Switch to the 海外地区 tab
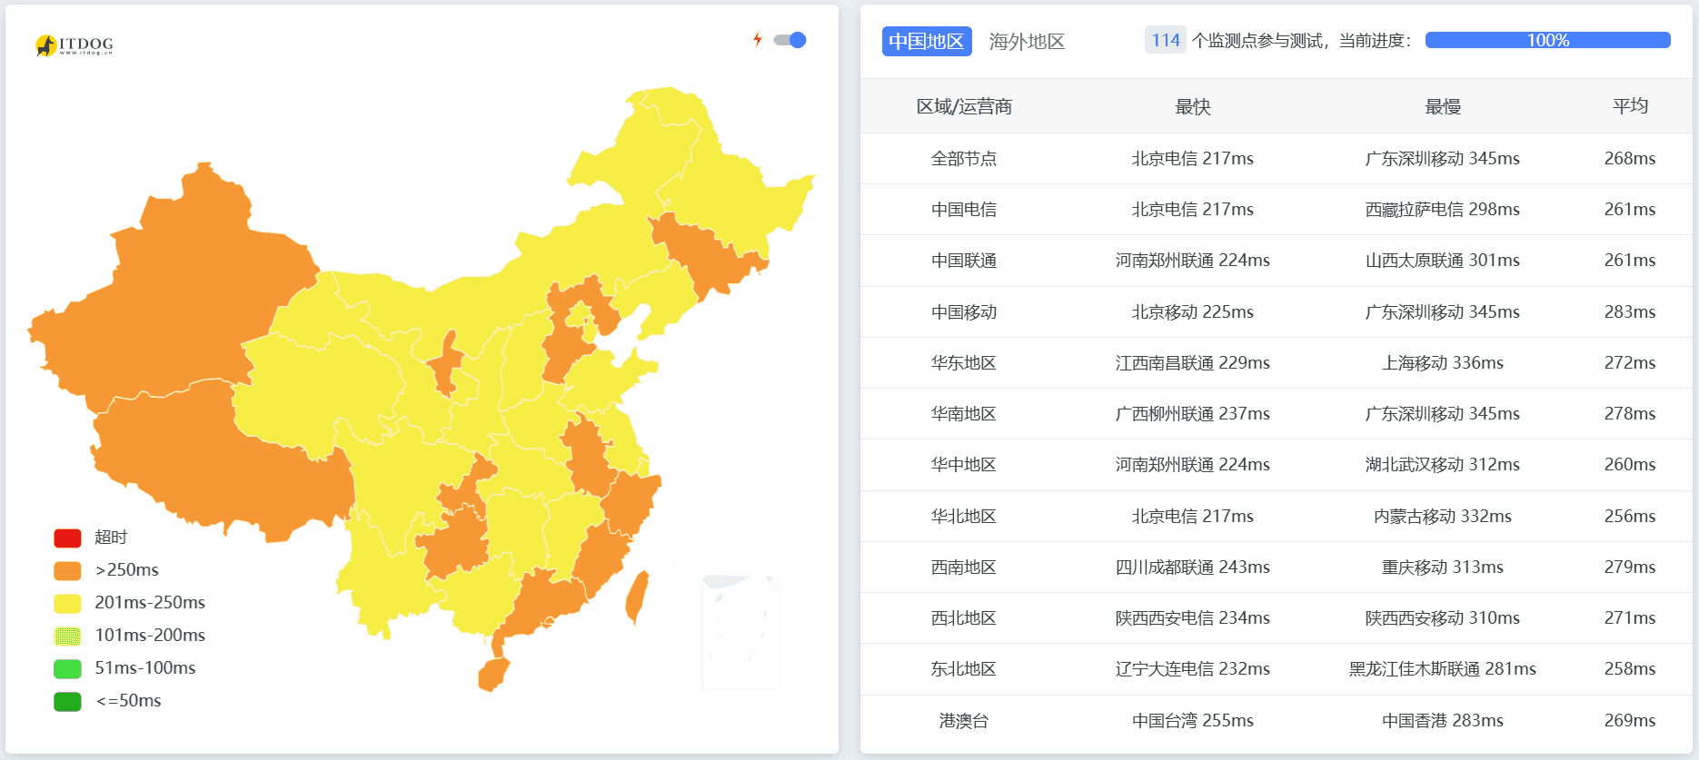Image resolution: width=1699 pixels, height=760 pixels. (x=1027, y=41)
